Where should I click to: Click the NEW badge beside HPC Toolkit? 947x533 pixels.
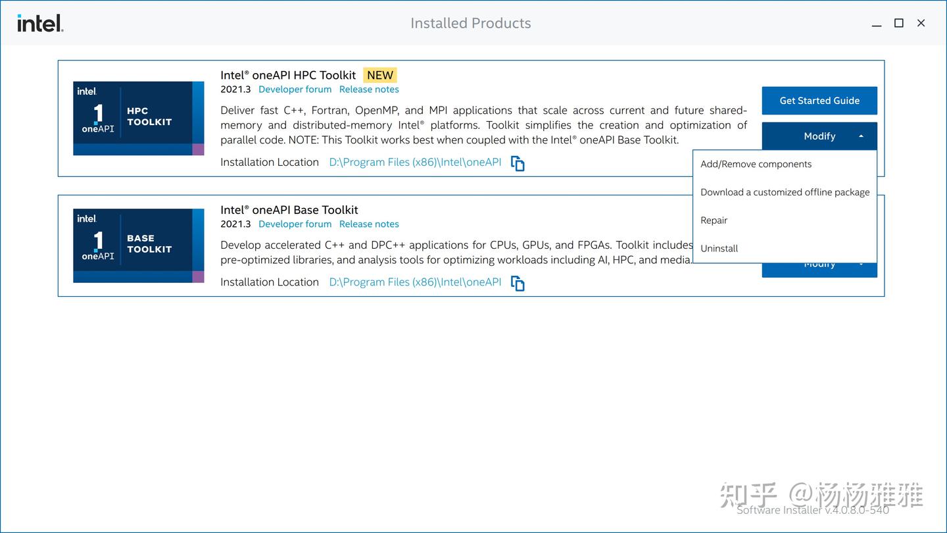pos(379,75)
